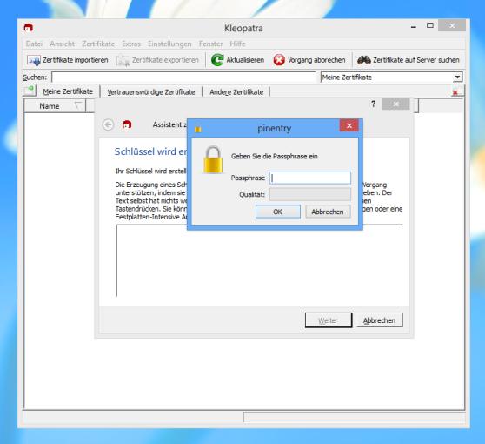Screen dimensions: 485x444
Task: Click the red Vorgang abbrechen icon
Action: point(279,60)
